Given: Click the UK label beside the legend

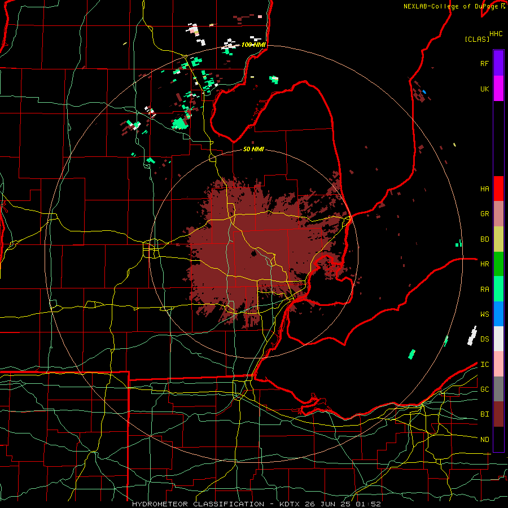Looking at the screenshot, I should click(x=484, y=89).
